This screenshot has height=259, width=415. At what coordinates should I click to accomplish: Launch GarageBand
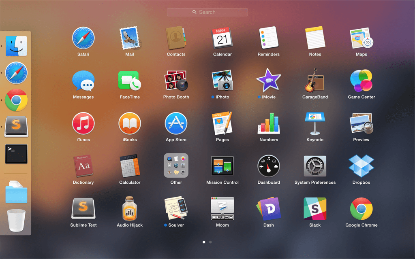coord(315,81)
